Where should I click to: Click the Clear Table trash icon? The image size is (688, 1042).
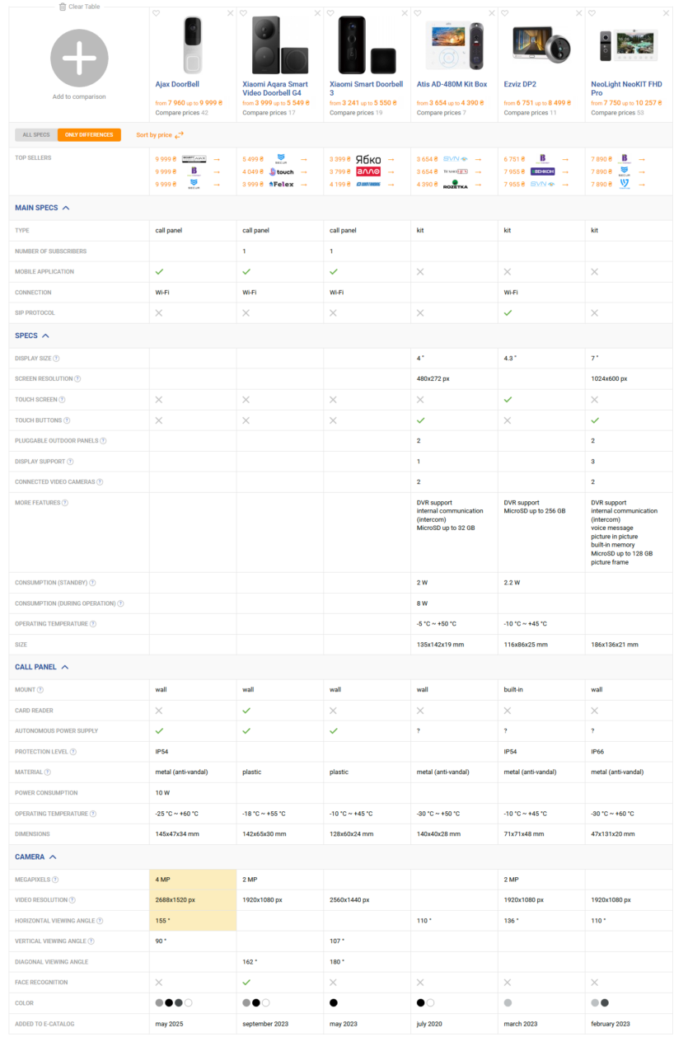(63, 7)
